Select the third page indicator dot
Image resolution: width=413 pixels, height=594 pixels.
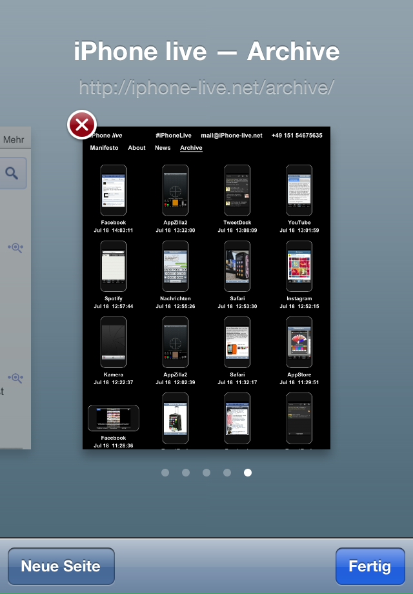tap(206, 473)
